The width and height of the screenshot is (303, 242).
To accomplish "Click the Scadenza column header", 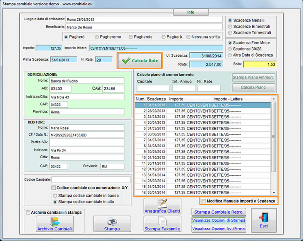I will [x=156, y=99].
